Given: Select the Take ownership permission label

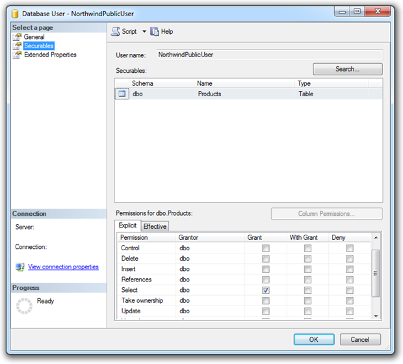Looking at the screenshot, I should pyautogui.click(x=142, y=300).
